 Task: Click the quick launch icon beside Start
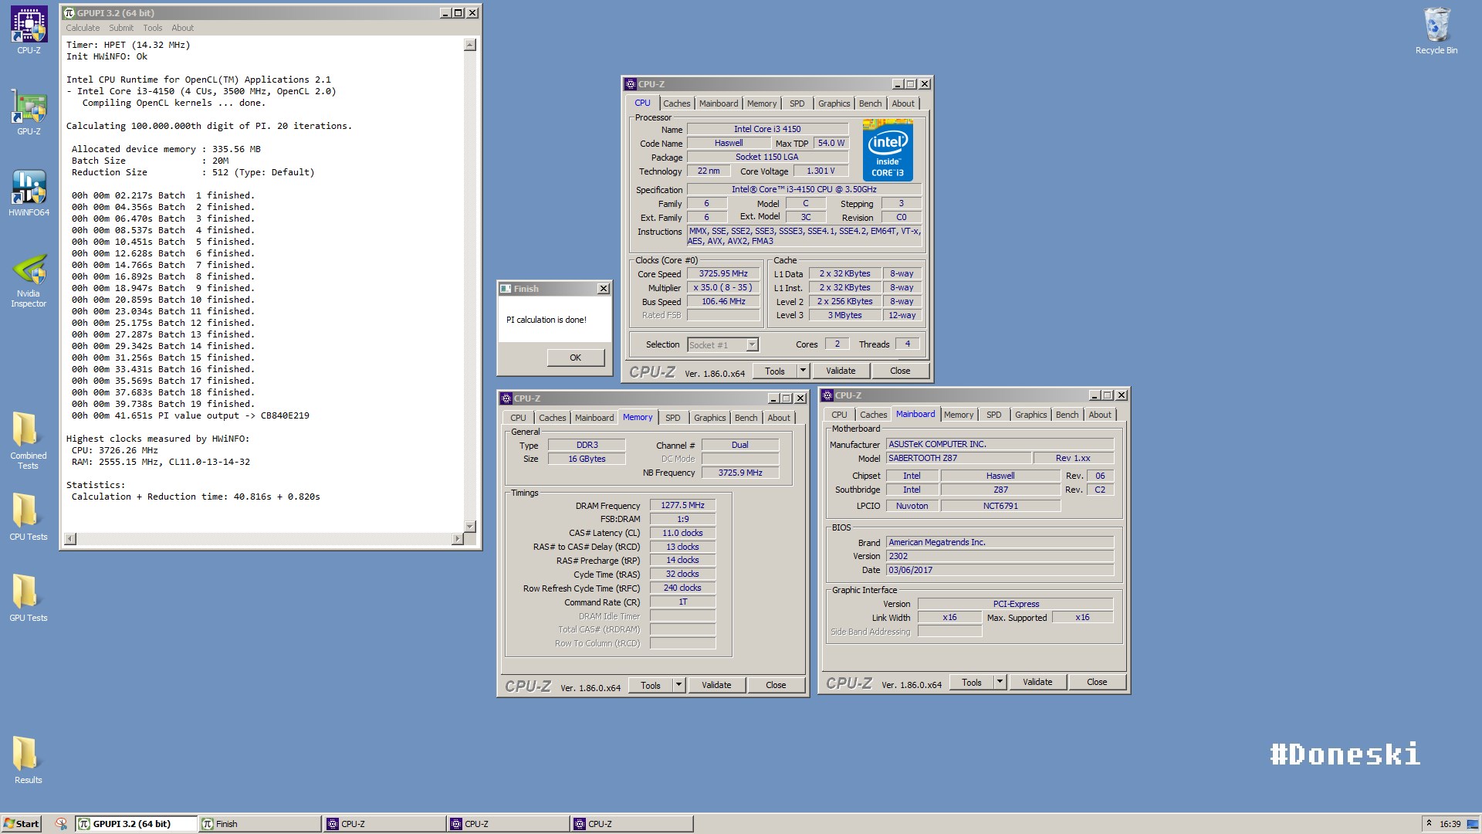click(x=61, y=824)
